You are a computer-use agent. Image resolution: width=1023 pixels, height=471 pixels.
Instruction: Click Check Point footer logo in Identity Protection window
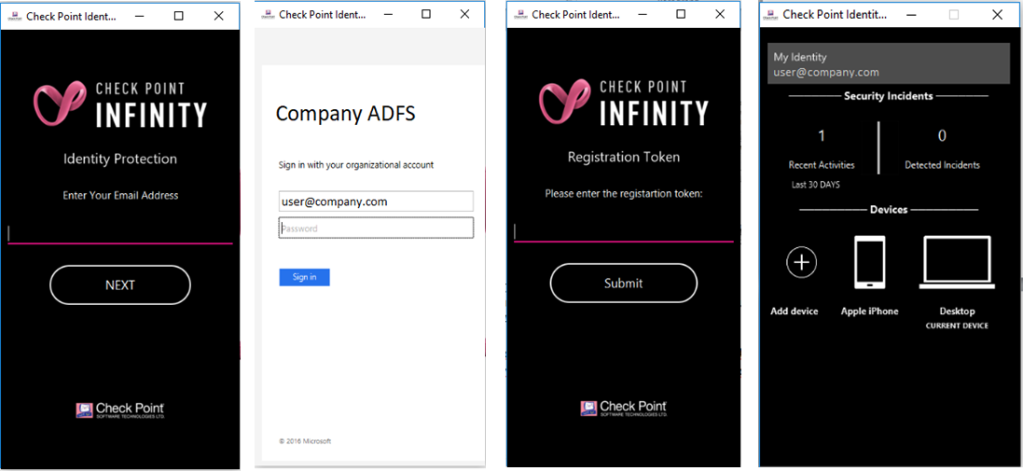click(x=120, y=409)
